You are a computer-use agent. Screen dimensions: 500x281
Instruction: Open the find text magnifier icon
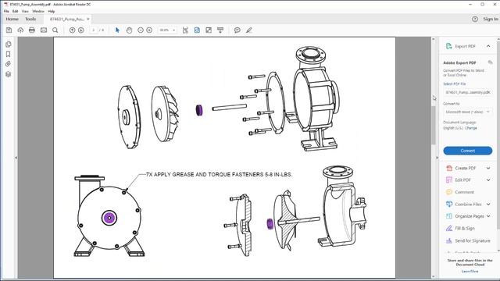55,30
